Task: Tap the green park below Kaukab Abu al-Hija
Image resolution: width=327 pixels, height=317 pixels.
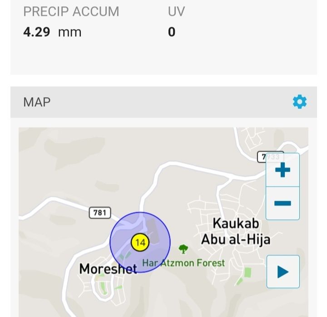Action: (247, 273)
